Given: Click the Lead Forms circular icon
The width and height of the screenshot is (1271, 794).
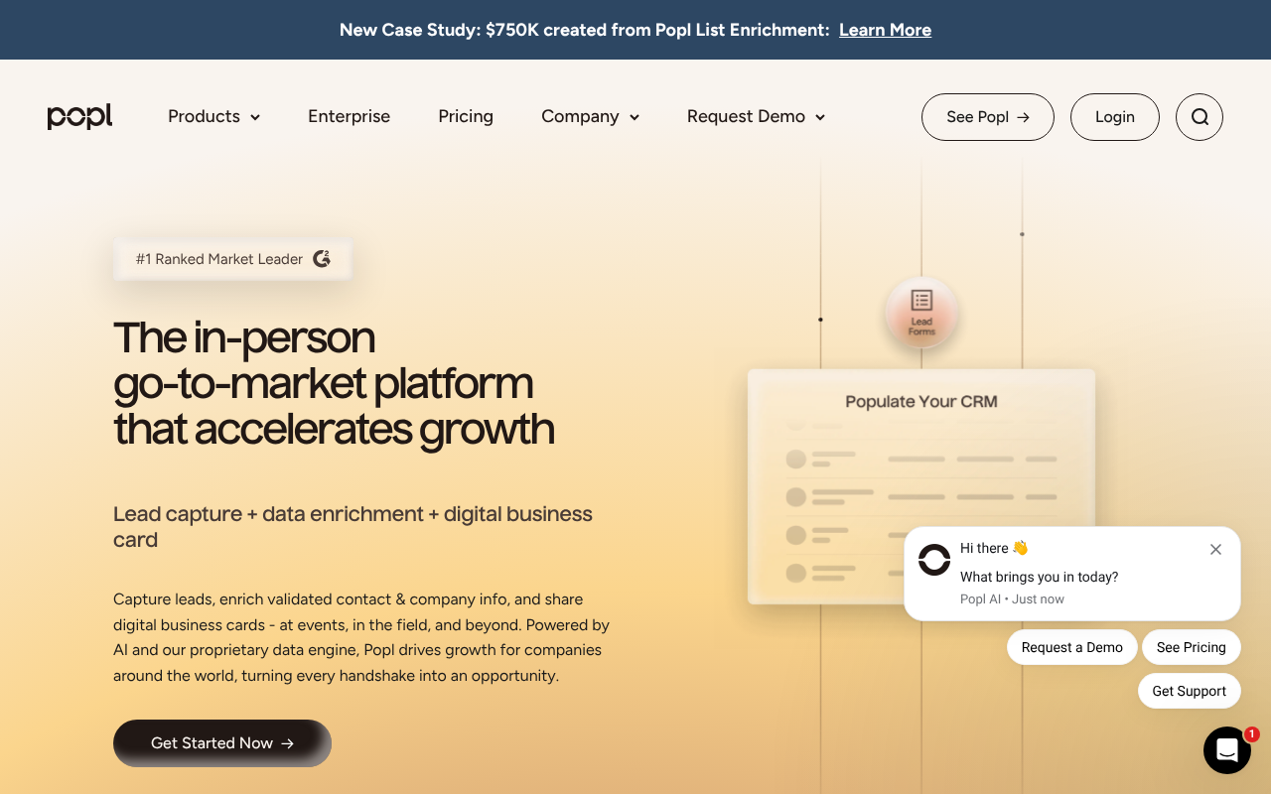Looking at the screenshot, I should [x=921, y=313].
